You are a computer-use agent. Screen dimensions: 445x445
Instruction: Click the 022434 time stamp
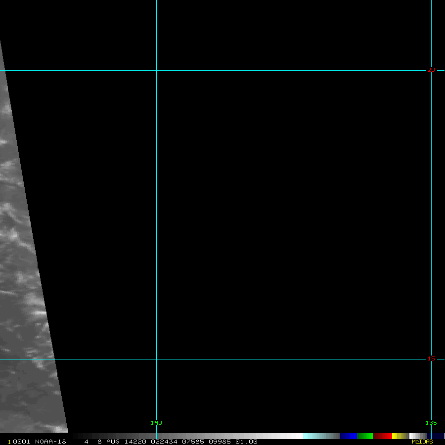pyautogui.click(x=165, y=442)
